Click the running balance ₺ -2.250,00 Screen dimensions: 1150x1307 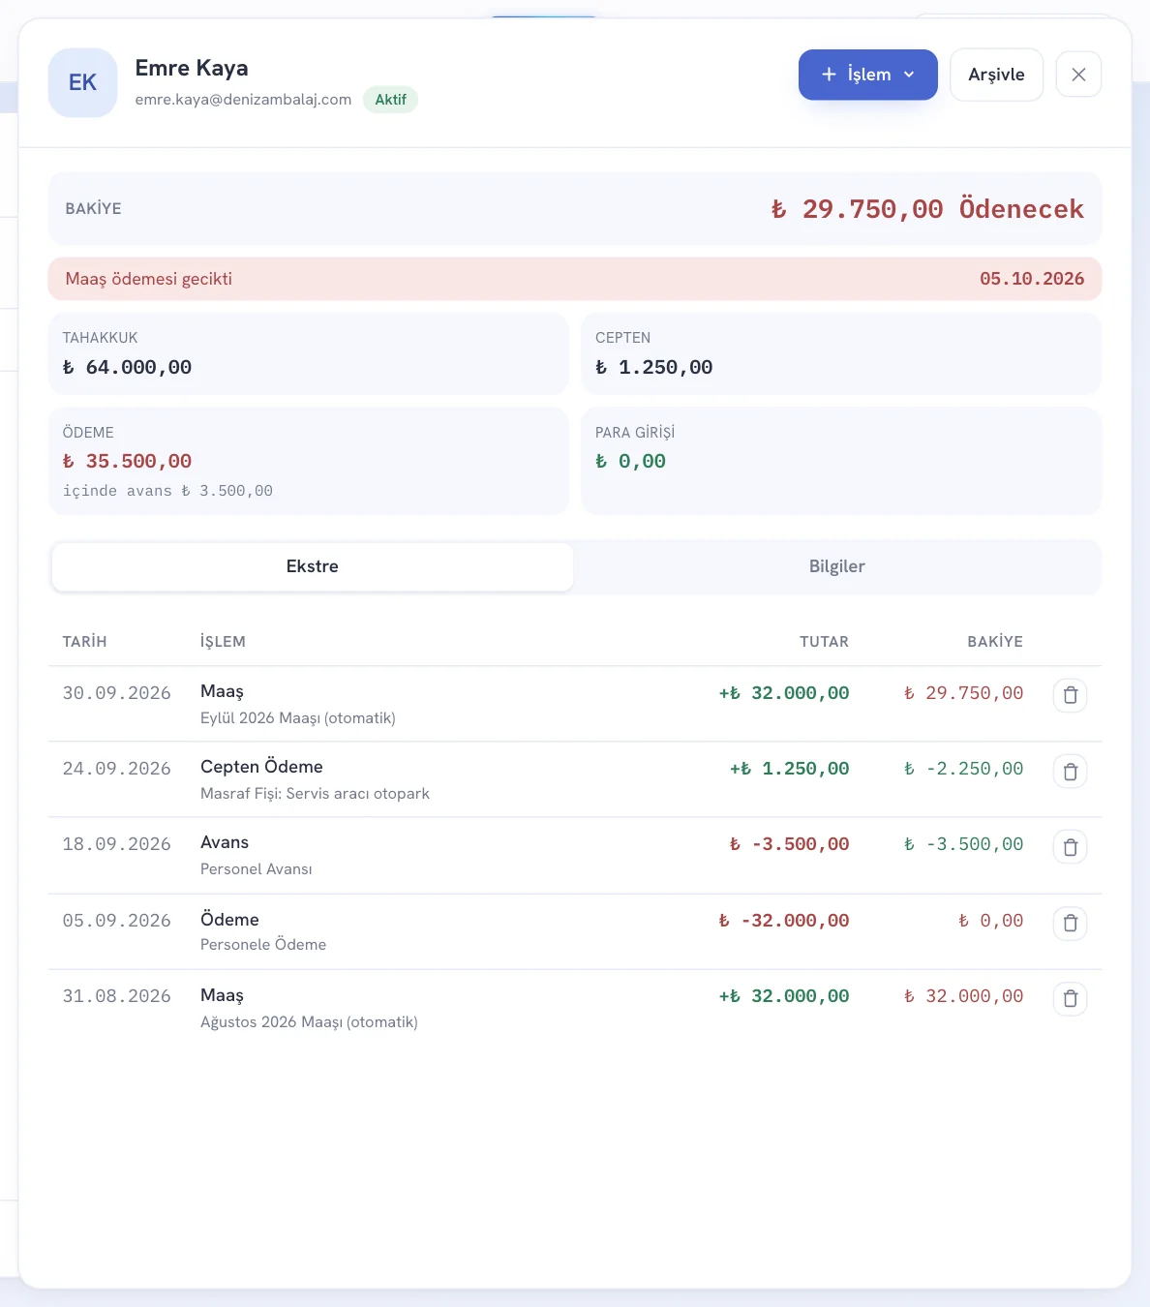[963, 769]
